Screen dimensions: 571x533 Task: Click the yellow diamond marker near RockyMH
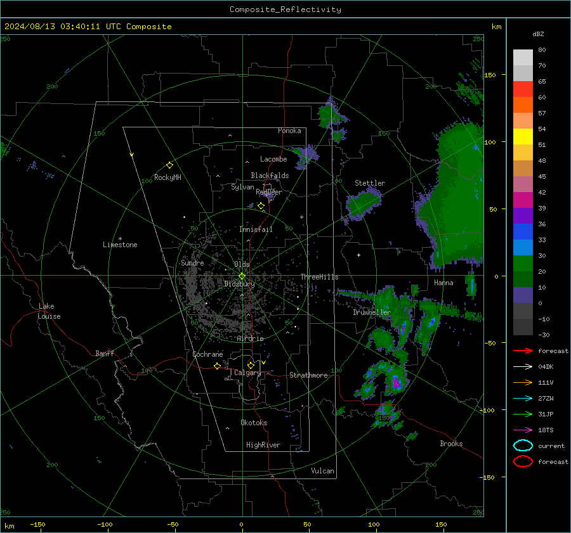coord(169,165)
